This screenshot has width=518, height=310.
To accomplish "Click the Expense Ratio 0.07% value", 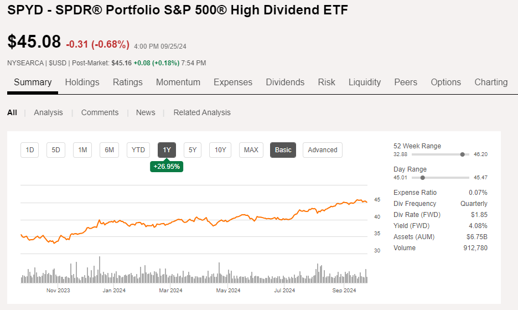I will point(478,192).
